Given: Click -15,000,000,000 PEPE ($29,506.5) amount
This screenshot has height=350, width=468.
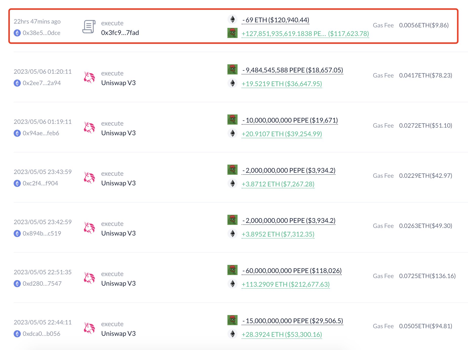Looking at the screenshot, I should pos(292,321).
